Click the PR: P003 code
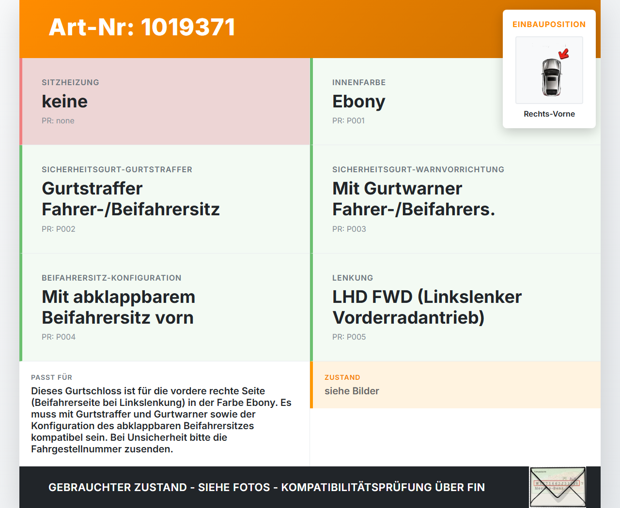620x508 pixels. click(349, 229)
